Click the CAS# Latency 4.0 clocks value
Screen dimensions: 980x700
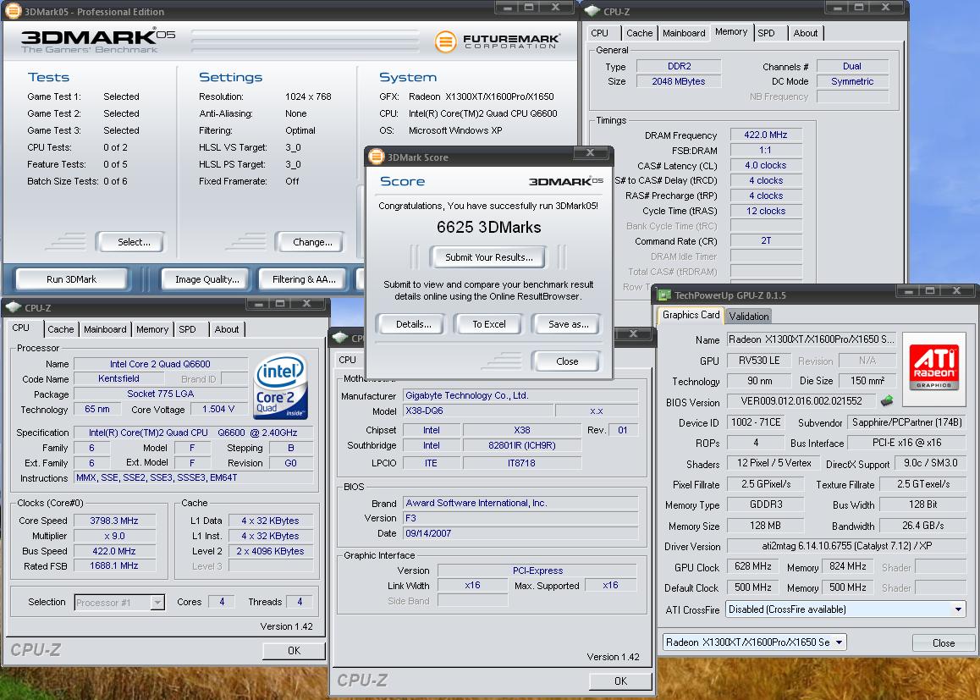pyautogui.click(x=766, y=166)
